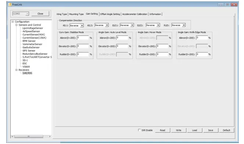Enable the SXR Enable checkbox
Screen dimensions: 244x144
(139, 130)
